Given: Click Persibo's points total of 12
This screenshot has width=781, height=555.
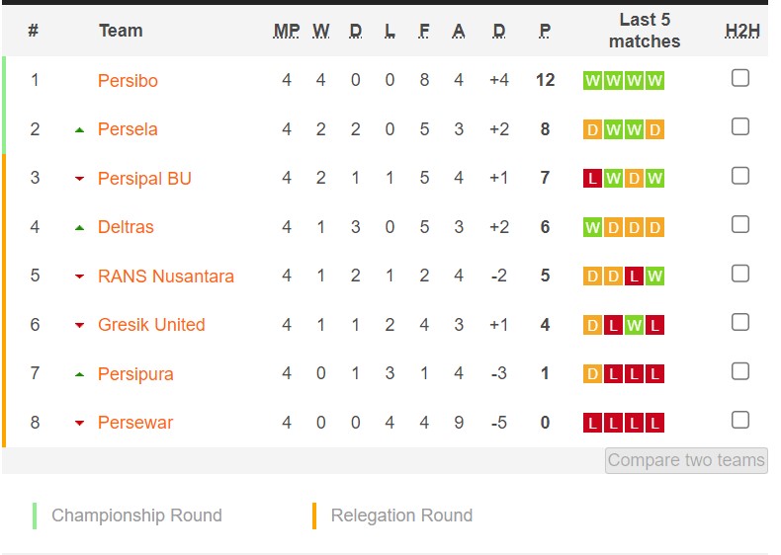Looking at the screenshot, I should point(545,80).
